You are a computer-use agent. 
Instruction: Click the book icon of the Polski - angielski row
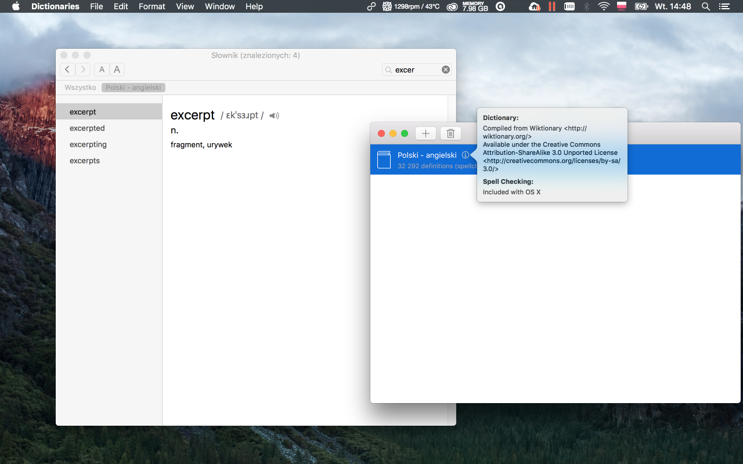click(x=384, y=159)
